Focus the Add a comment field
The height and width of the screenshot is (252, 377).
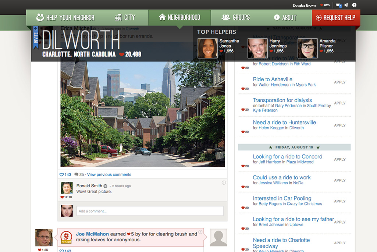coord(150,211)
